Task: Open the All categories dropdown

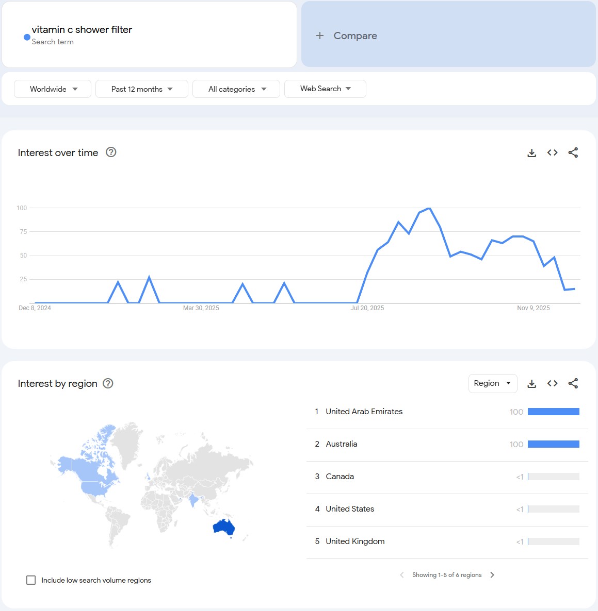Action: coord(236,89)
